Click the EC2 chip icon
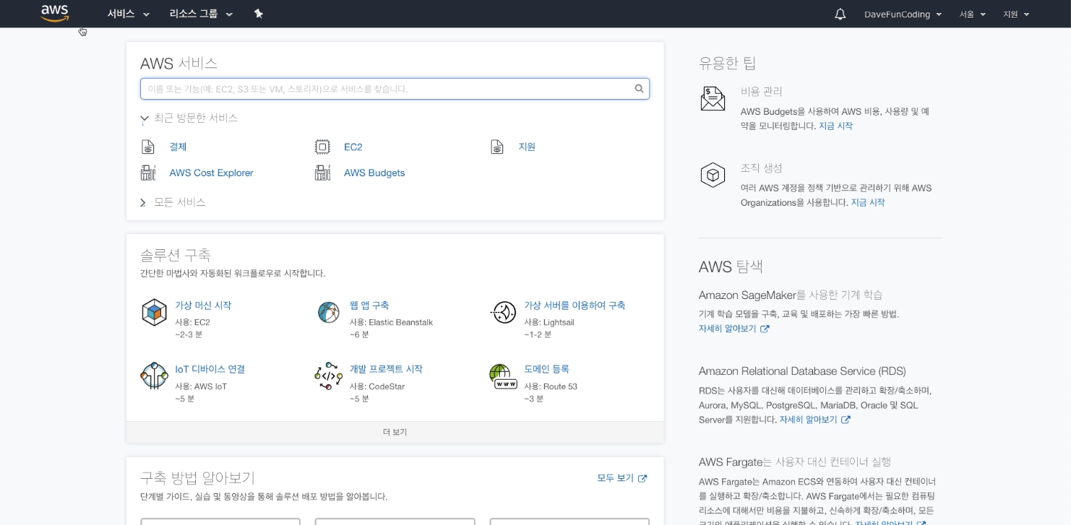The height and width of the screenshot is (525, 1071). click(x=322, y=147)
